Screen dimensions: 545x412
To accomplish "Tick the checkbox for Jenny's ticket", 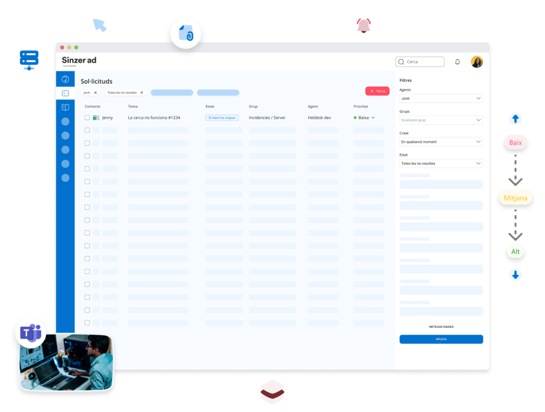I will pyautogui.click(x=87, y=118).
